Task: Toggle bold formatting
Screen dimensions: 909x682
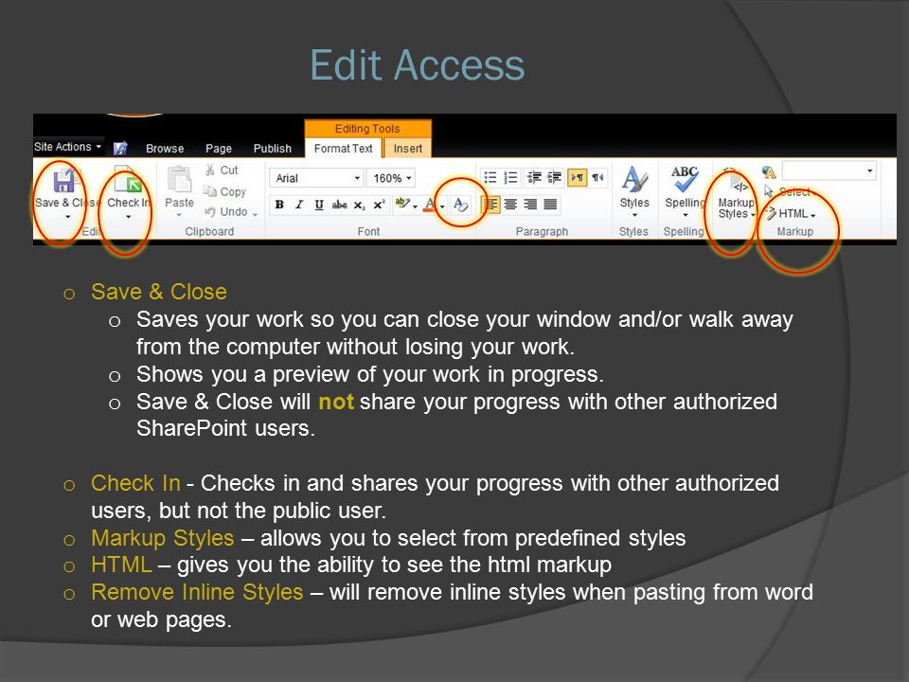Action: (x=279, y=205)
